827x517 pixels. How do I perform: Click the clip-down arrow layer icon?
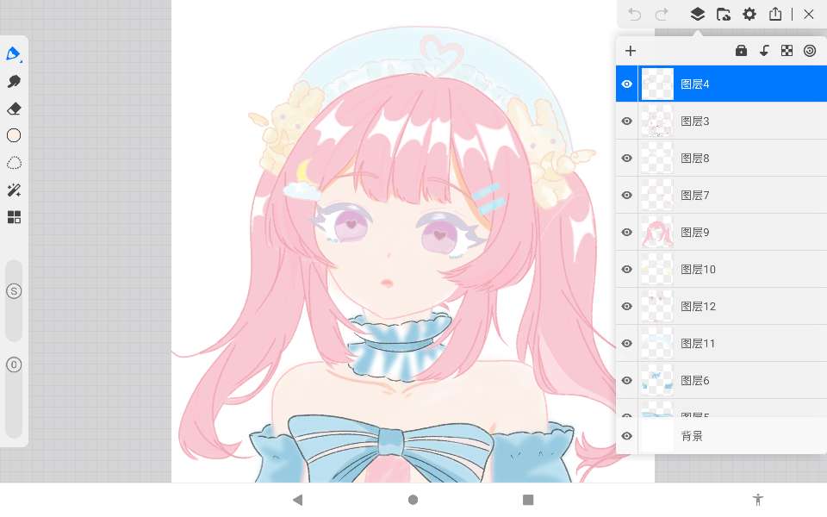point(764,51)
